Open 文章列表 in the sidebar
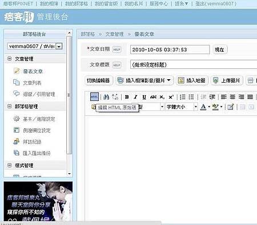 click(32, 83)
